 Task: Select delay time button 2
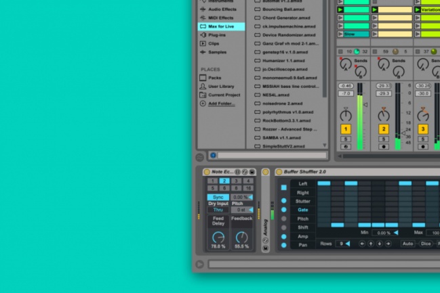click(x=224, y=181)
